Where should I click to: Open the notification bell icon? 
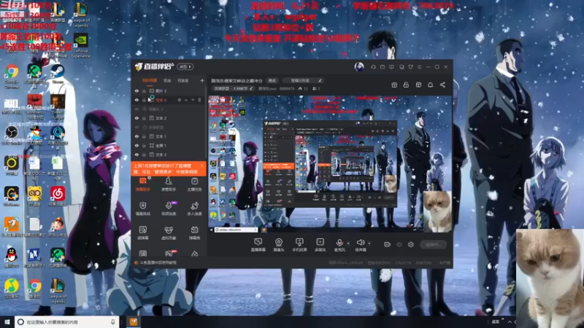[430, 85]
